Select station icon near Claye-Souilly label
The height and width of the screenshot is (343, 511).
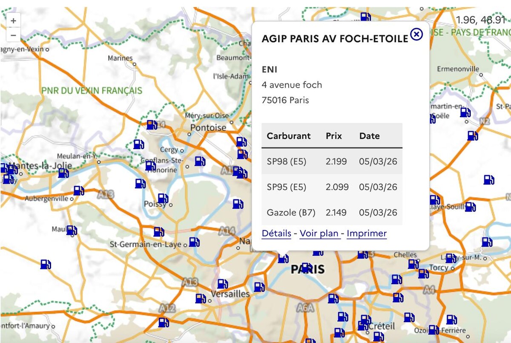(x=470, y=207)
